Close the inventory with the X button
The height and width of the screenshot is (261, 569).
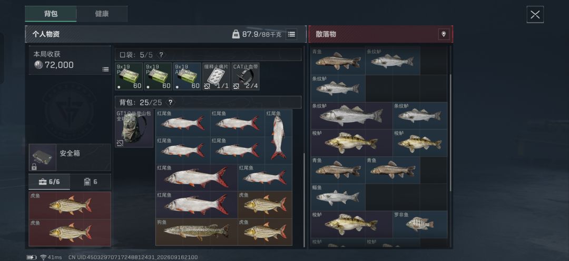tap(535, 15)
